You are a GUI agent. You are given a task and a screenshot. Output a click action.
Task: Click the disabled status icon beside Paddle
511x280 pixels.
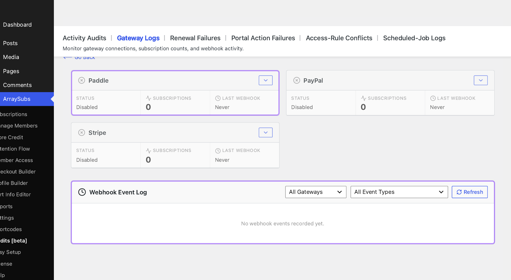click(x=82, y=80)
